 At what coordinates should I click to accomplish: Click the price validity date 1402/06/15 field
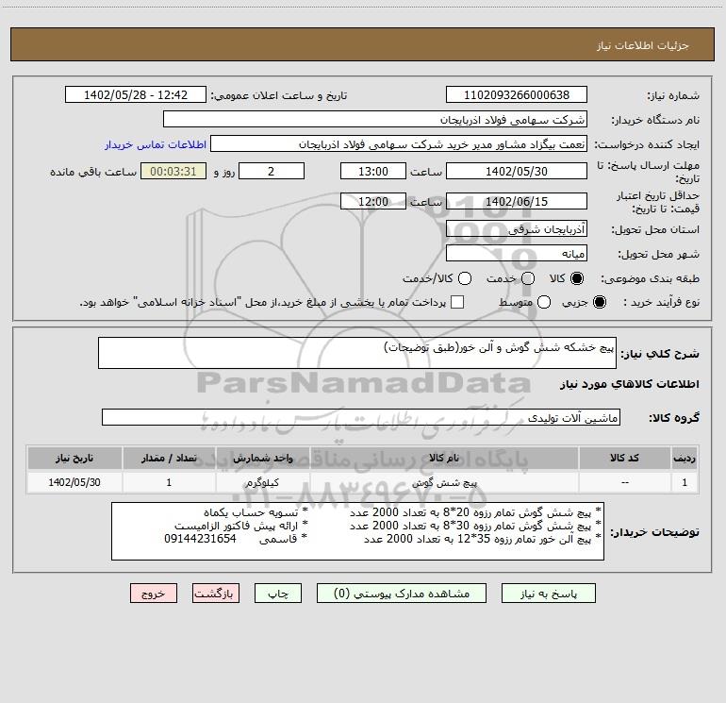517,201
